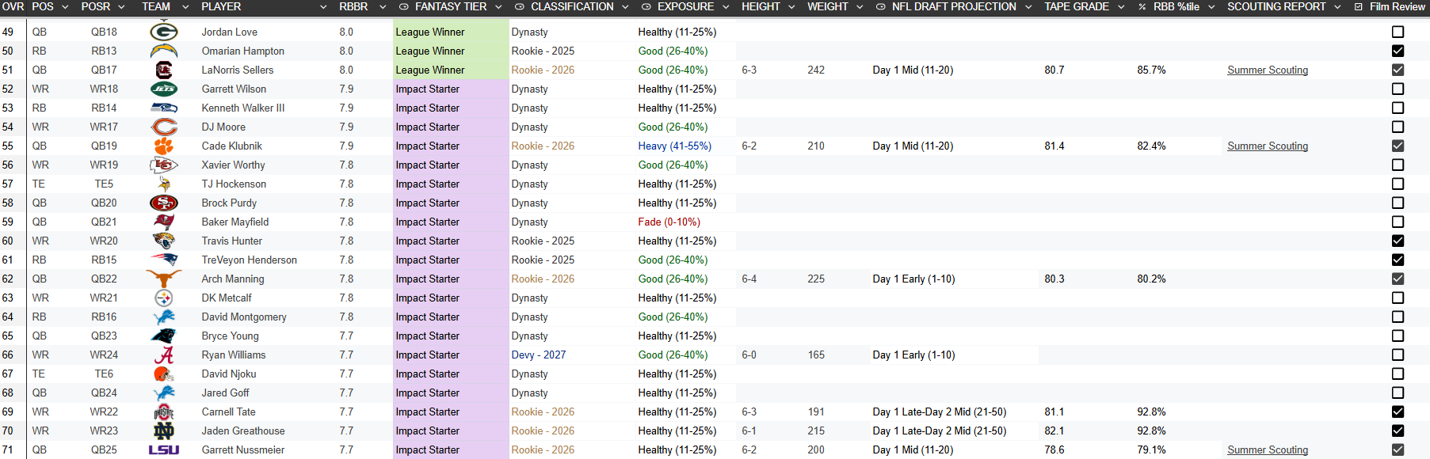
Task: Check Film Review box for Garrett Wilson
Action: [x=1398, y=89]
